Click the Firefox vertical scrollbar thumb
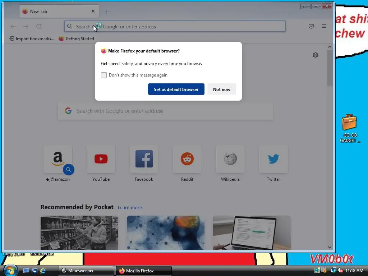Image resolution: width=368 pixels, height=276 pixels. click(x=330, y=68)
